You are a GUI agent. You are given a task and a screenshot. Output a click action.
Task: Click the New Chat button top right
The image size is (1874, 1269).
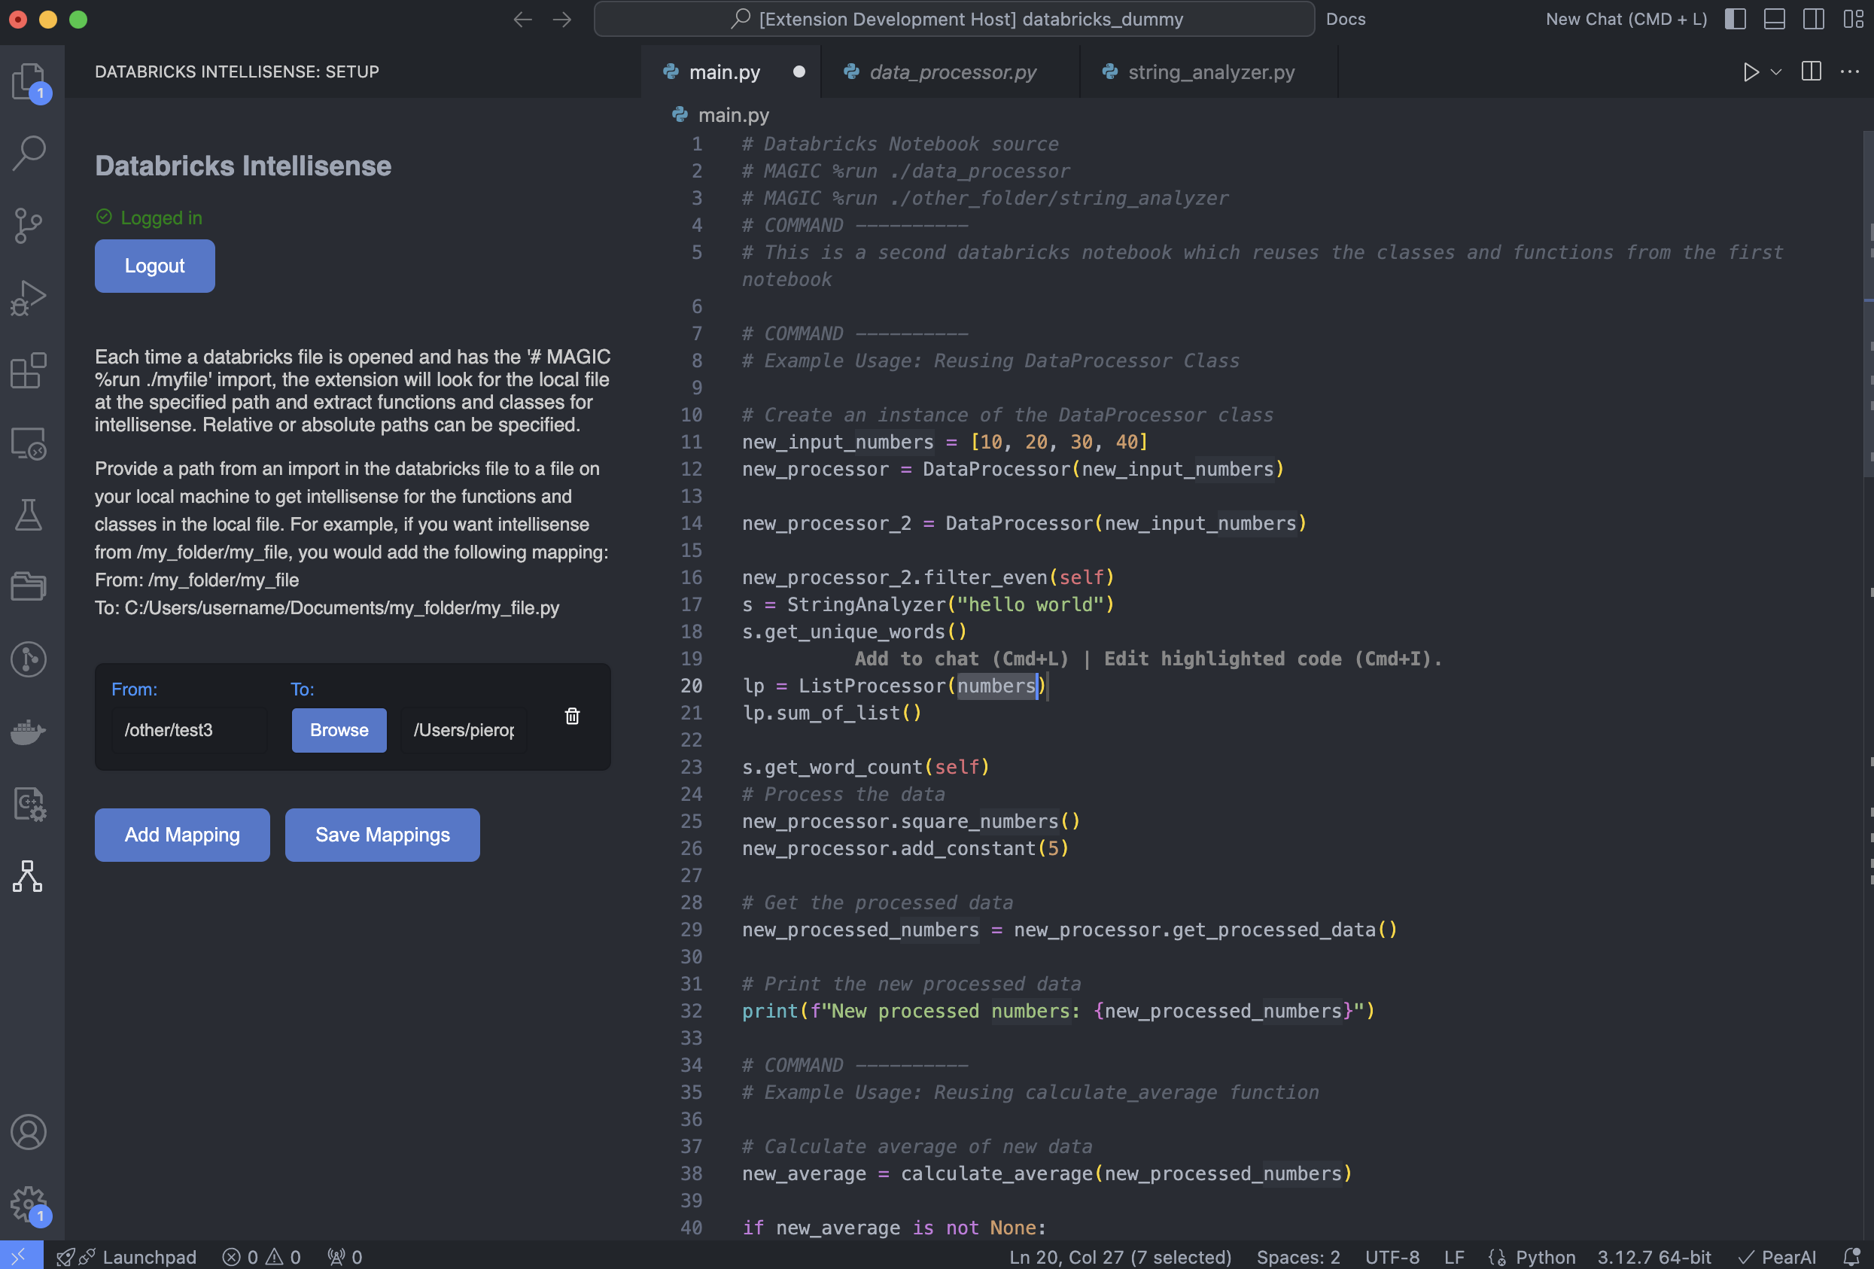1625,18
